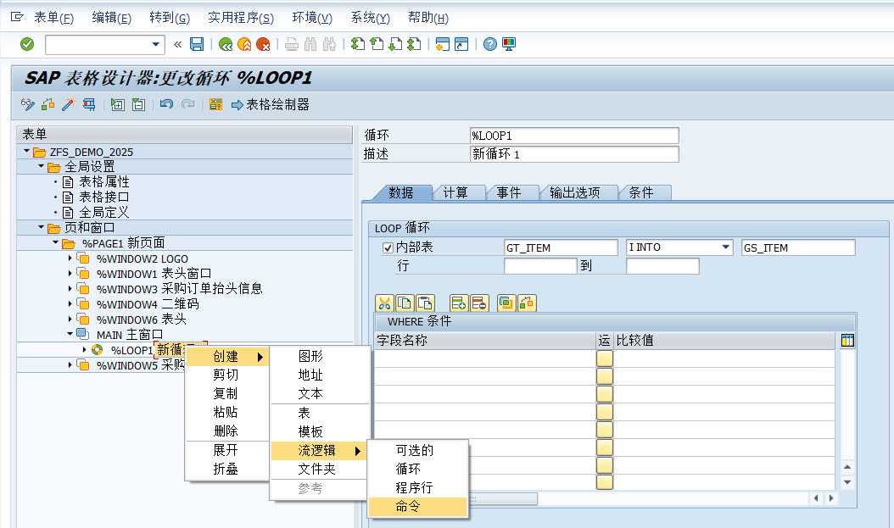The image size is (894, 528).
Task: Collapse the command field with « arrow
Action: click(178, 44)
